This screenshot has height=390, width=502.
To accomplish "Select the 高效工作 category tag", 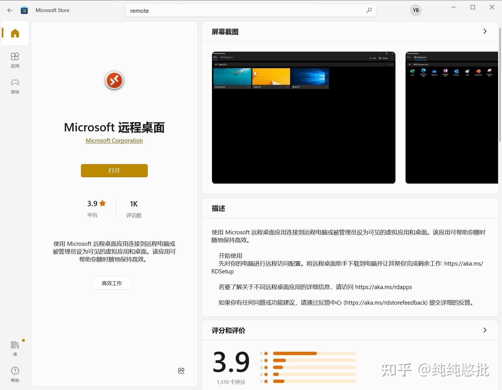I will (112, 283).
